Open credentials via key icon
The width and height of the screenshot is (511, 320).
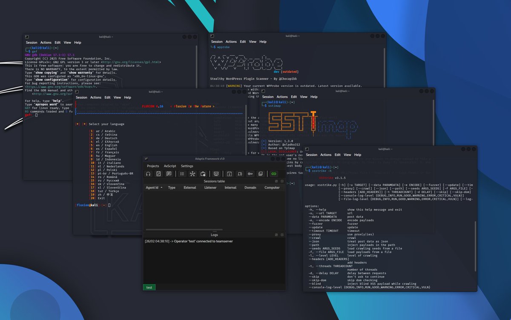[250, 174]
